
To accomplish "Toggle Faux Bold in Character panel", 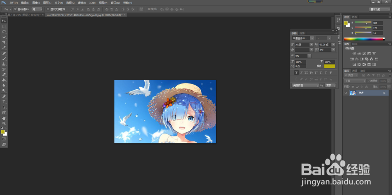I will [296, 73].
